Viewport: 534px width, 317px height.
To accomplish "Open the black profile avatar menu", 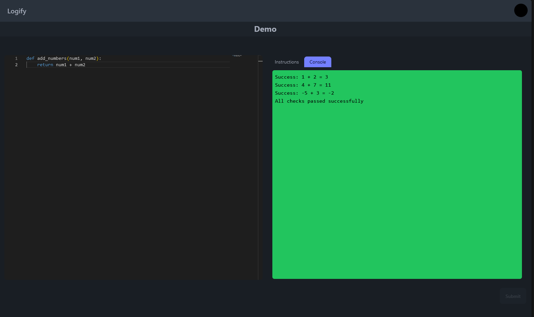I will tap(521, 10).
